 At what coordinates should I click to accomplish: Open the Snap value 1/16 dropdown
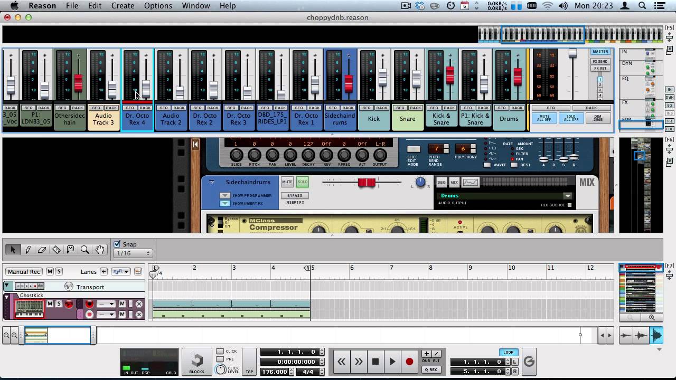pyautogui.click(x=133, y=253)
